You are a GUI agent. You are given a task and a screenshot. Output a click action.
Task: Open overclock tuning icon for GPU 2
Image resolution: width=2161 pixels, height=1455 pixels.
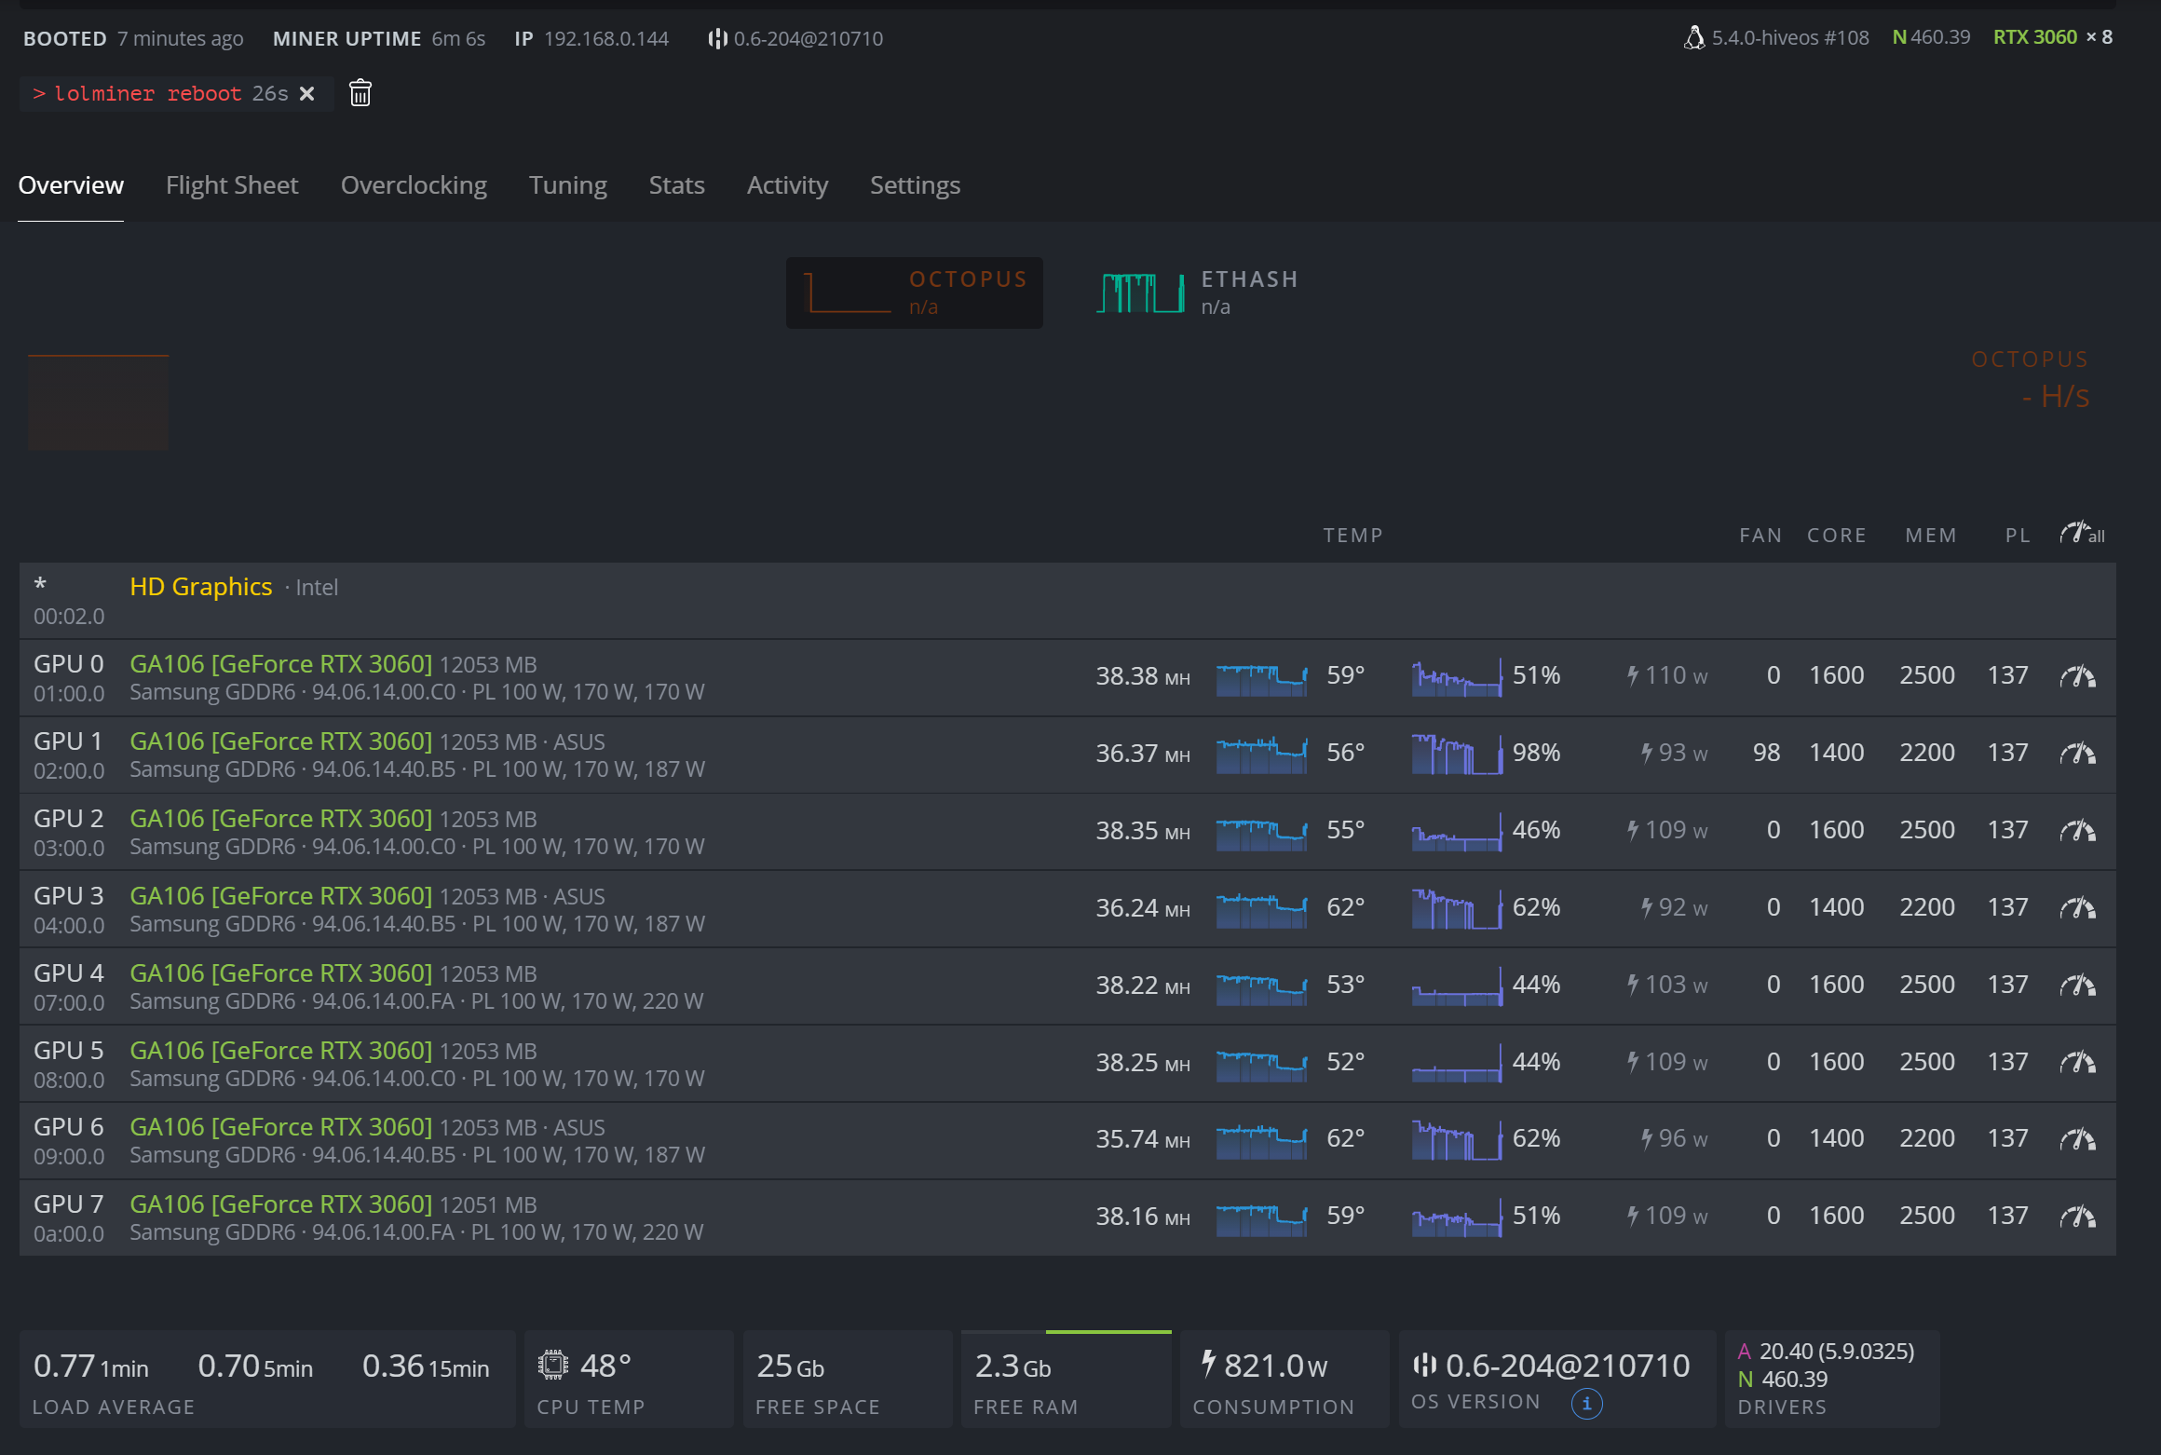(2078, 831)
